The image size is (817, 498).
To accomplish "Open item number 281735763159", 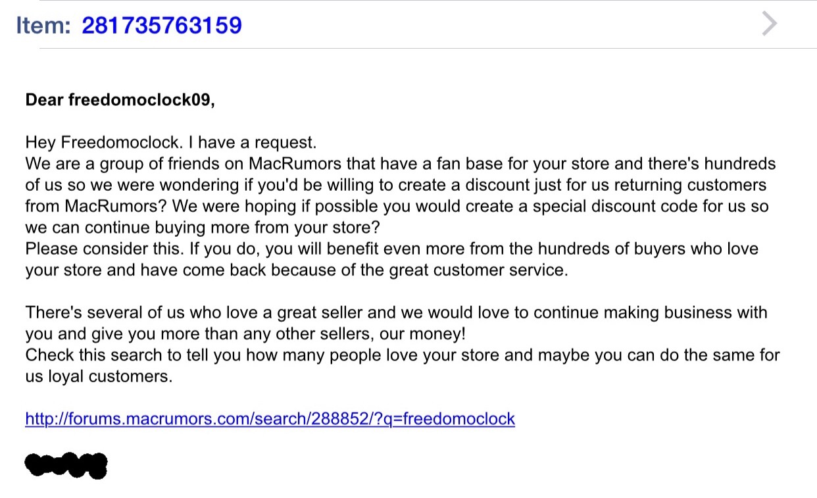I will 162,26.
